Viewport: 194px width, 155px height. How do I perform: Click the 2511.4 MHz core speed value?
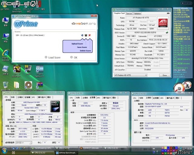tap(23, 129)
